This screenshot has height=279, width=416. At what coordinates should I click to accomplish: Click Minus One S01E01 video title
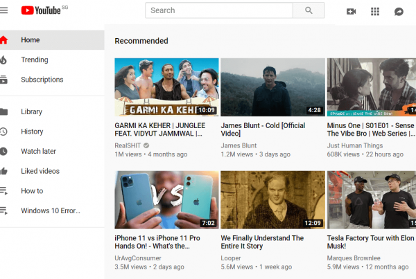pos(371,129)
